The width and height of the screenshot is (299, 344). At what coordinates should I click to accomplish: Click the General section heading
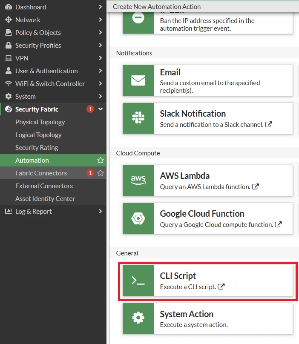127,253
